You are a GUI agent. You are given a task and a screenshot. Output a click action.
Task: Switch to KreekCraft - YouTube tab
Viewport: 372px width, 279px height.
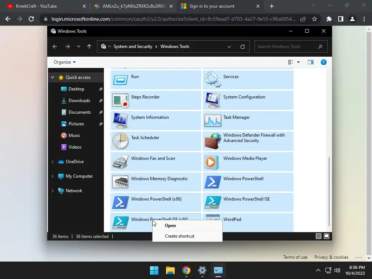45,6
